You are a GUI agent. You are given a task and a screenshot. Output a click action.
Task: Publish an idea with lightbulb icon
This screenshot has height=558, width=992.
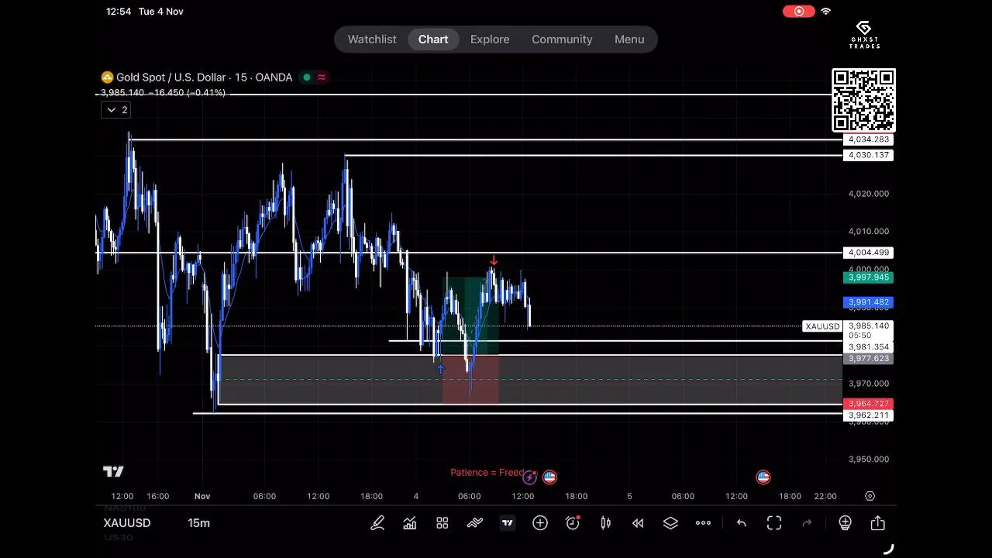click(845, 523)
